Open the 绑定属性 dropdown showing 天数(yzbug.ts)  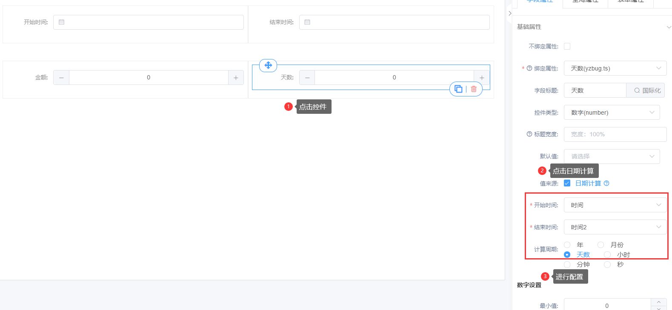615,68
